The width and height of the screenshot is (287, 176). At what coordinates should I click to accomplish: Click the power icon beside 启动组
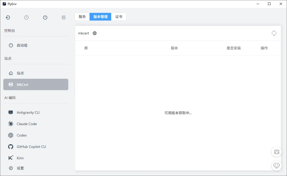(11, 45)
